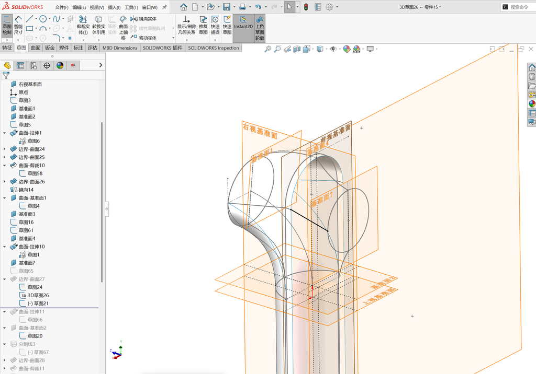This screenshot has width=536, height=374.
Task: Click the Save icon in title bar
Action: (x=226, y=7)
